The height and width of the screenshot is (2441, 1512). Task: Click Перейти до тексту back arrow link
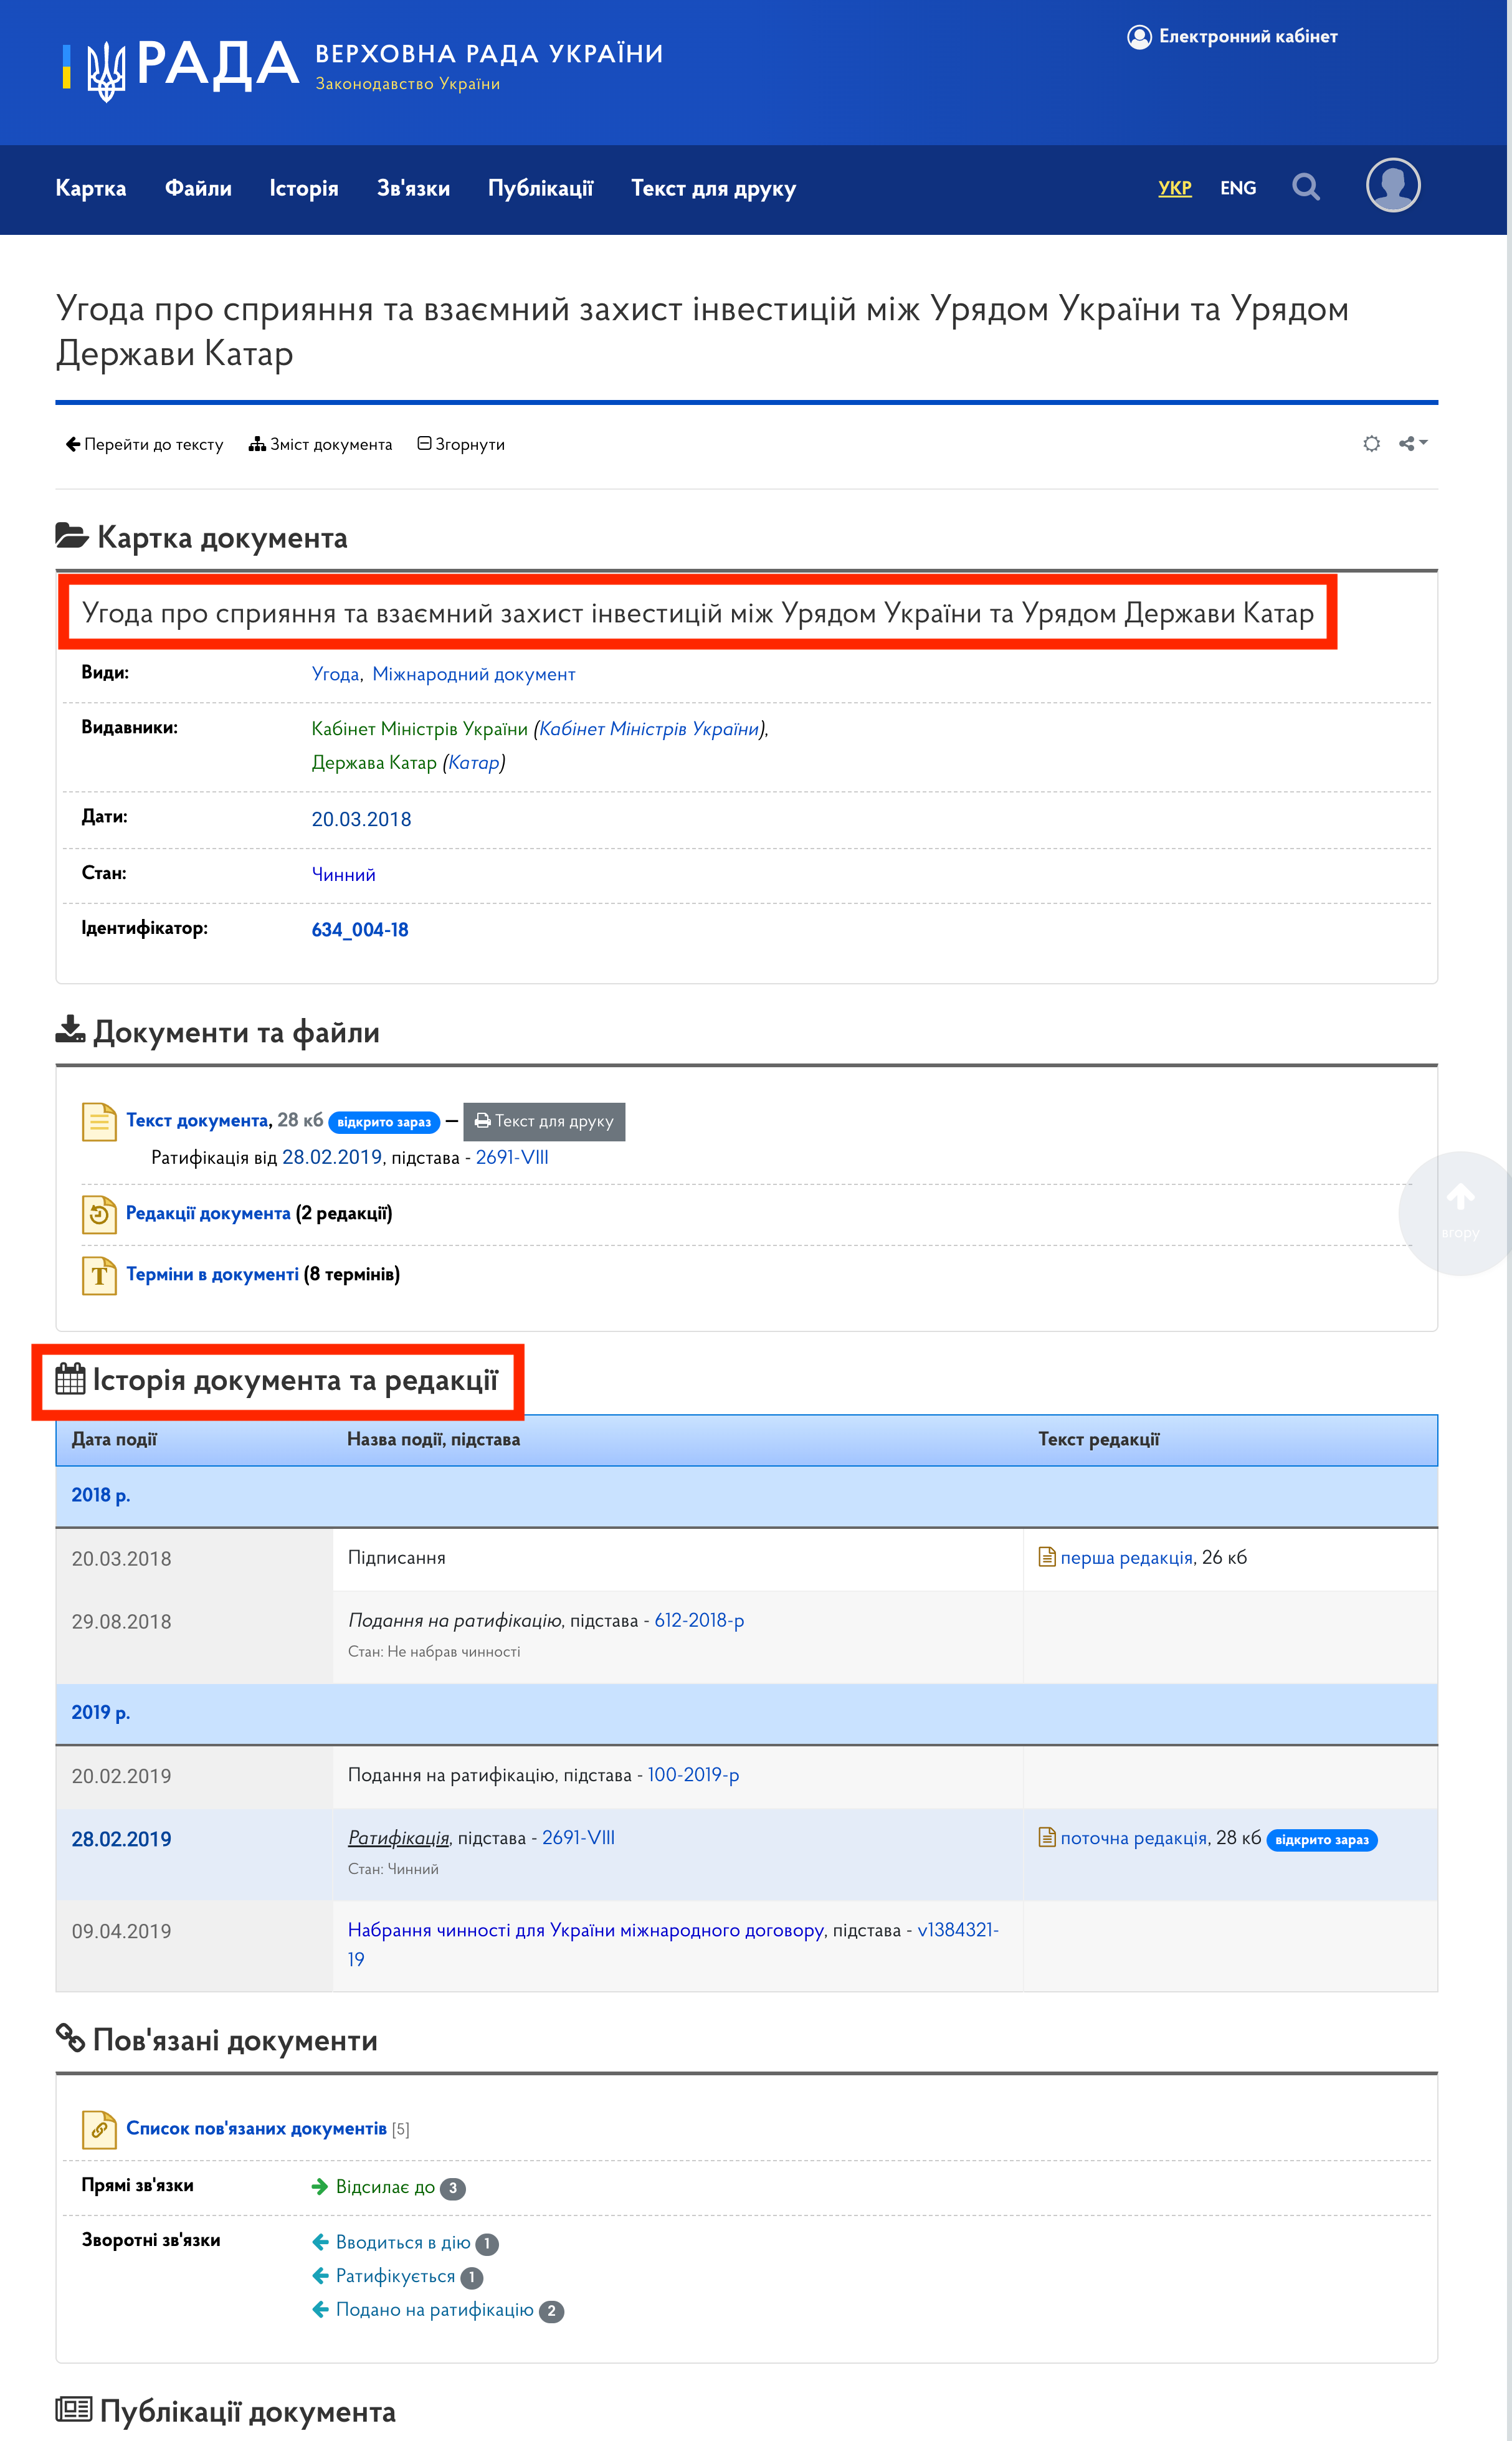144,444
